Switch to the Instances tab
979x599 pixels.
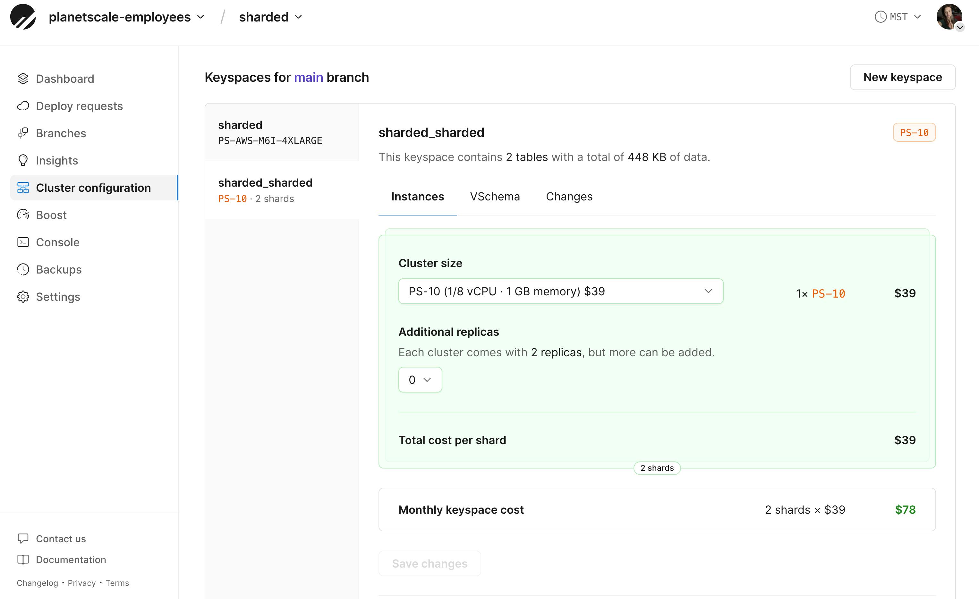tap(418, 197)
